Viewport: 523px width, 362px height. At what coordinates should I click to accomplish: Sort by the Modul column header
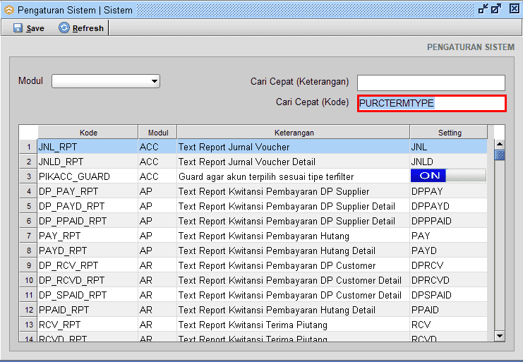pos(158,133)
